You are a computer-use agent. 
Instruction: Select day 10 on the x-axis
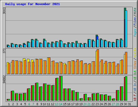tap(44, 104)
